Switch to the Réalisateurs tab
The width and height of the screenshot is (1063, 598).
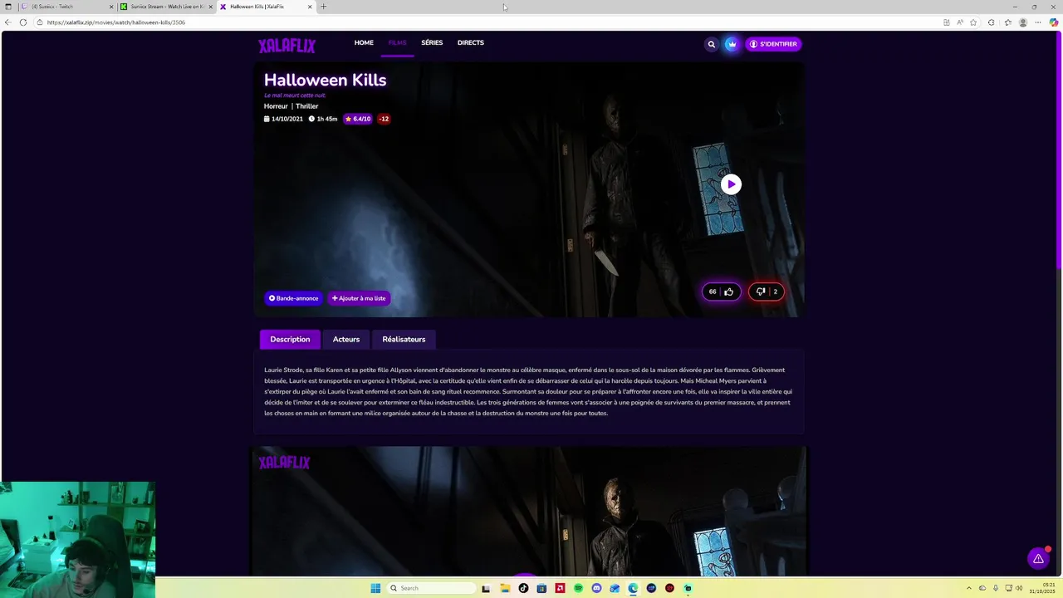pyautogui.click(x=404, y=339)
